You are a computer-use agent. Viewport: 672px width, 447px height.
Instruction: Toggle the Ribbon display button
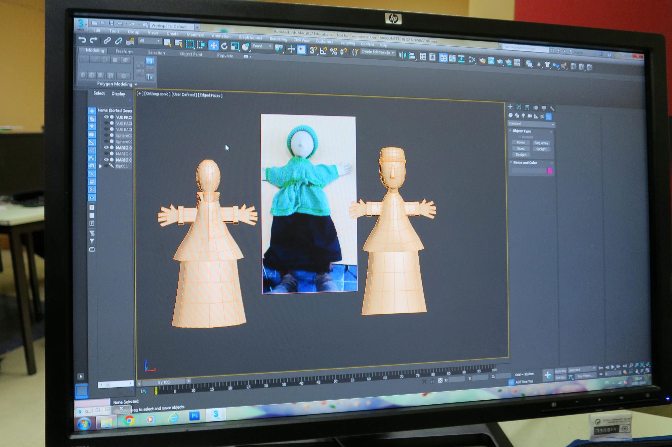tap(443, 58)
